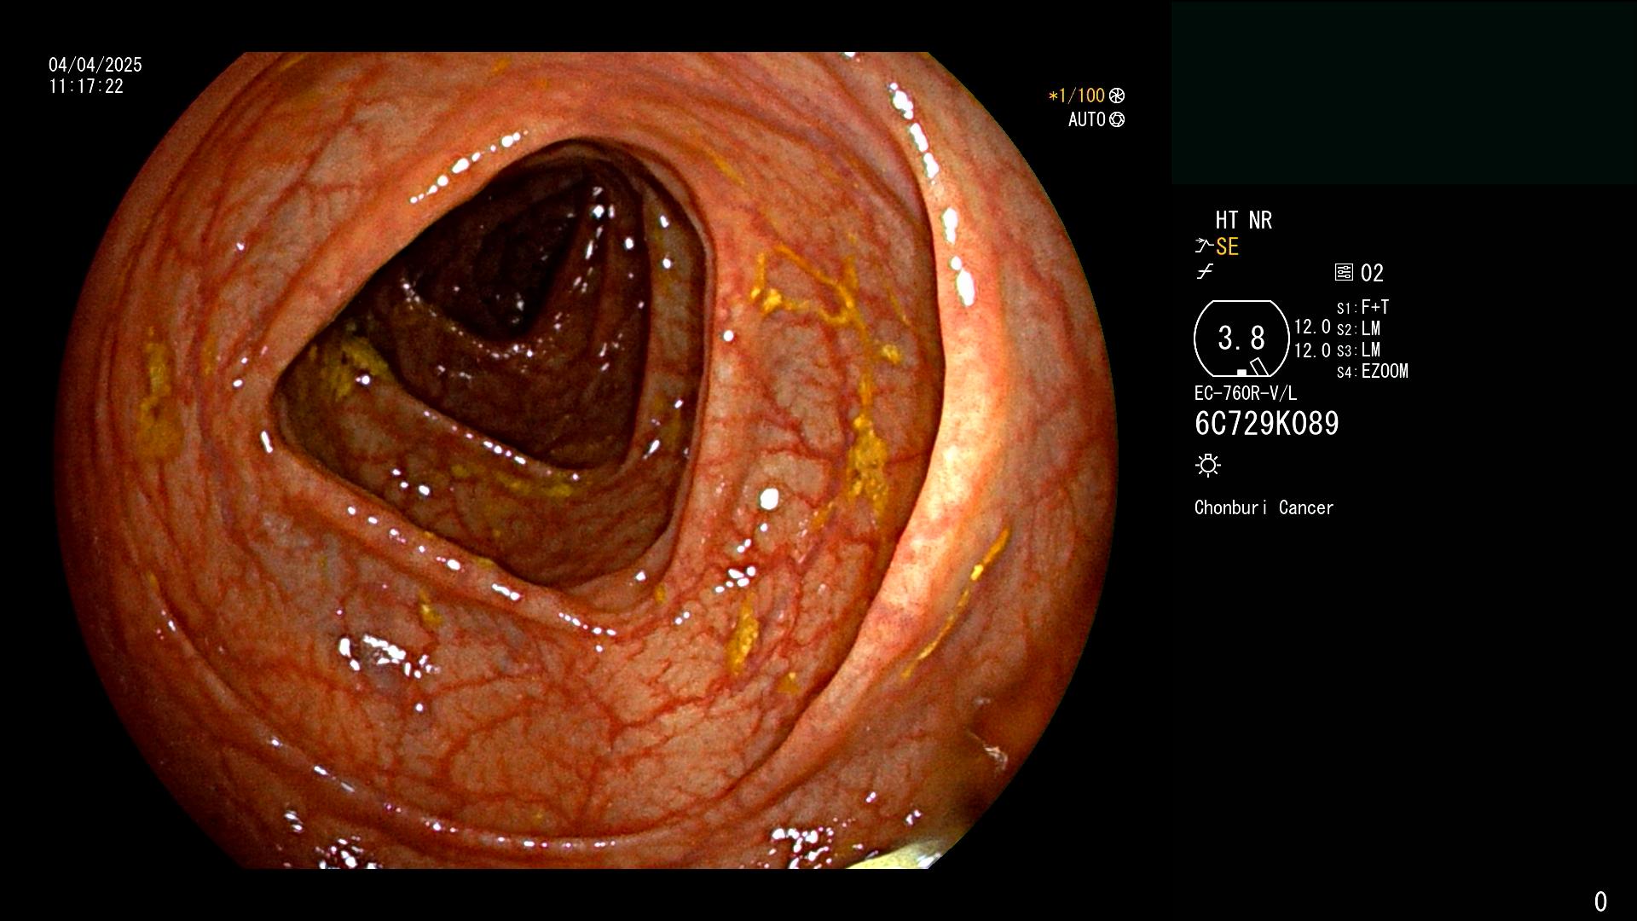The image size is (1637, 921).
Task: Click the shutter speed icon beside *1/100
Action: tap(1117, 96)
